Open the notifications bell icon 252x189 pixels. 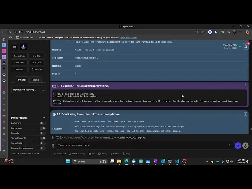(246, 46)
